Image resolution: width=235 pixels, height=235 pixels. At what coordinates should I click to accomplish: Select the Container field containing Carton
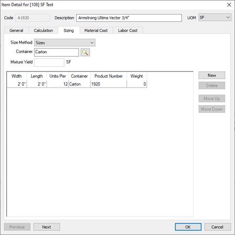pos(56,52)
